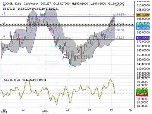Click the 10 2024 date axis label
The height and width of the screenshot is (114, 152).
(x=4, y=111)
